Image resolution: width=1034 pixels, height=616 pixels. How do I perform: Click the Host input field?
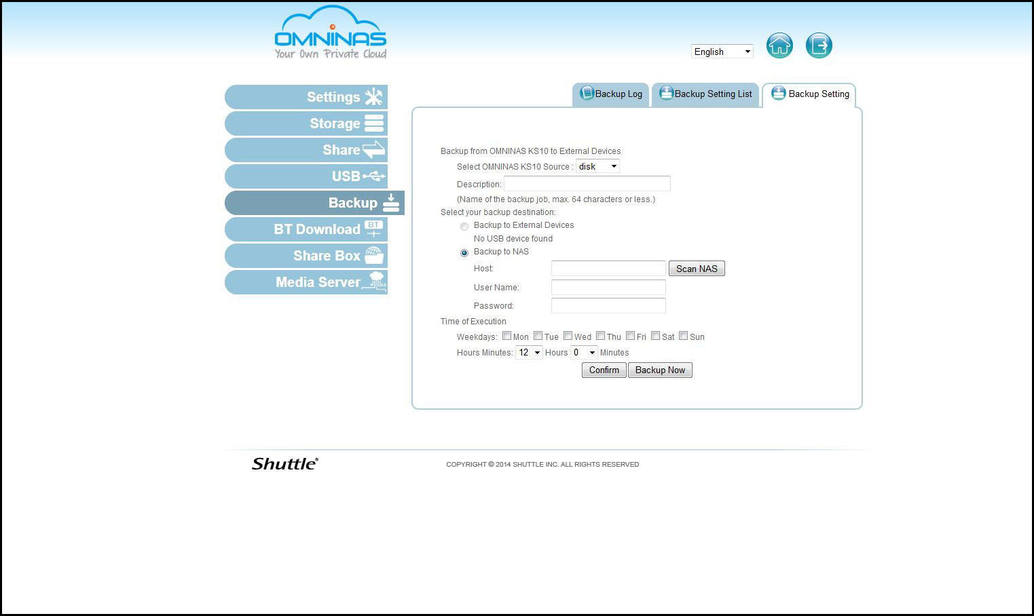click(x=608, y=269)
